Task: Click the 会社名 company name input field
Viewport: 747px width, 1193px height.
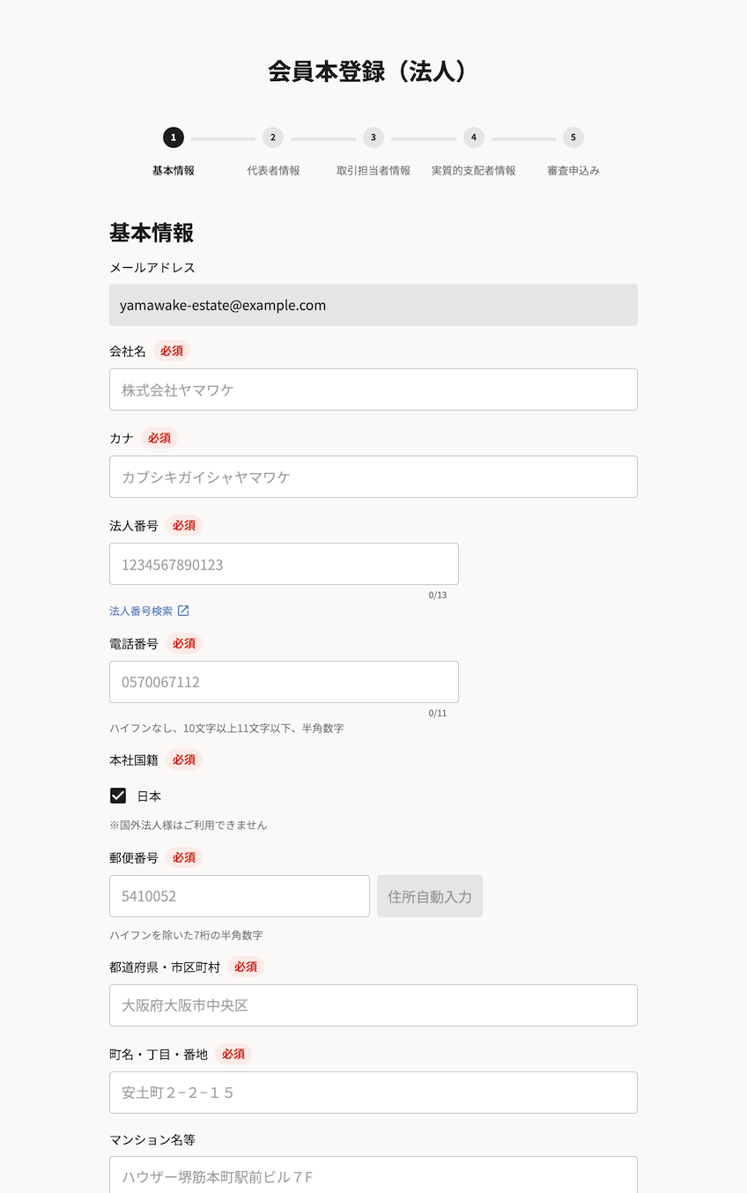Action: coord(373,389)
